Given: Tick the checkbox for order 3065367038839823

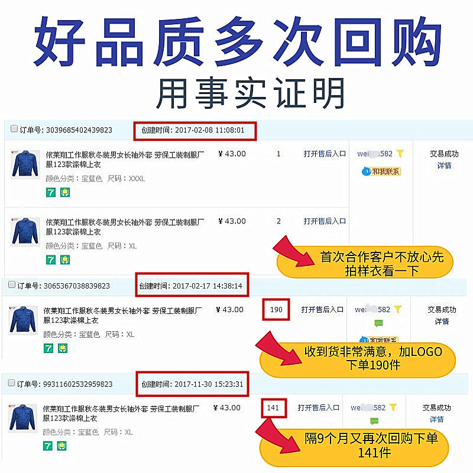Looking at the screenshot, I should pyautogui.click(x=12, y=284).
